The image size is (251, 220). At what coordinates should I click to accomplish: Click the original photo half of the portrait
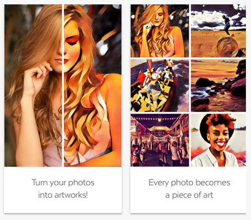[33, 85]
